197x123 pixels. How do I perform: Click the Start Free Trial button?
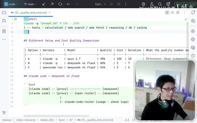pos(185,4)
